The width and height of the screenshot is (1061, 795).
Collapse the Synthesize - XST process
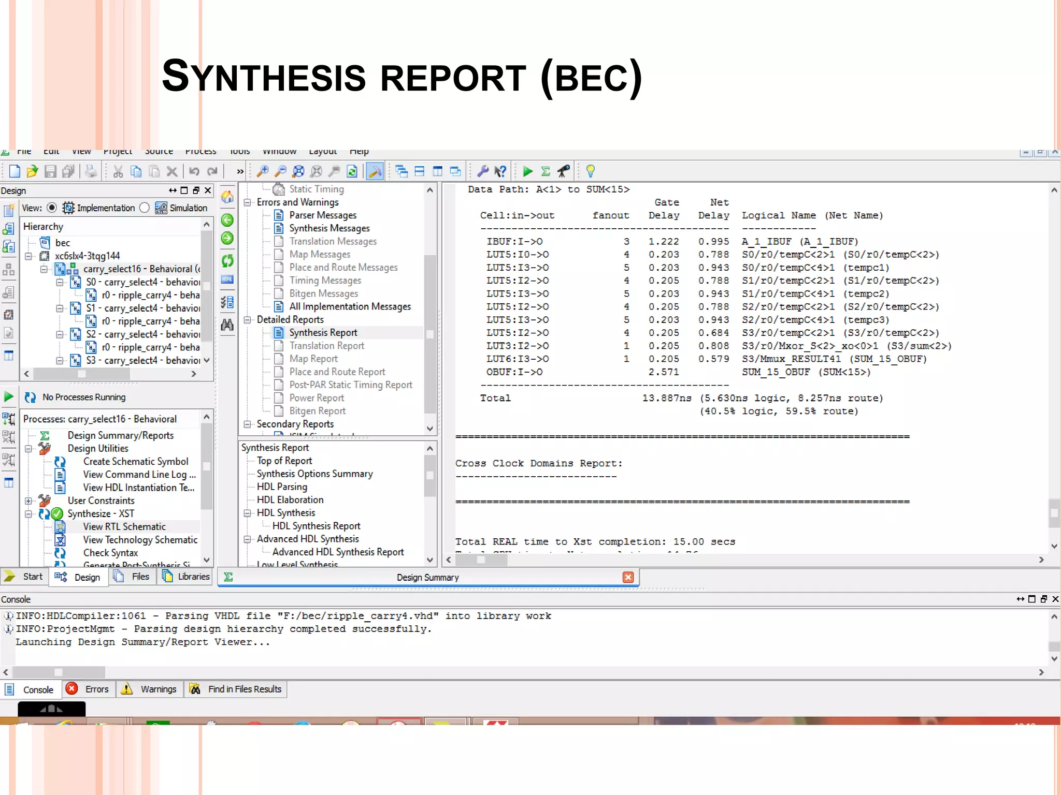29,513
